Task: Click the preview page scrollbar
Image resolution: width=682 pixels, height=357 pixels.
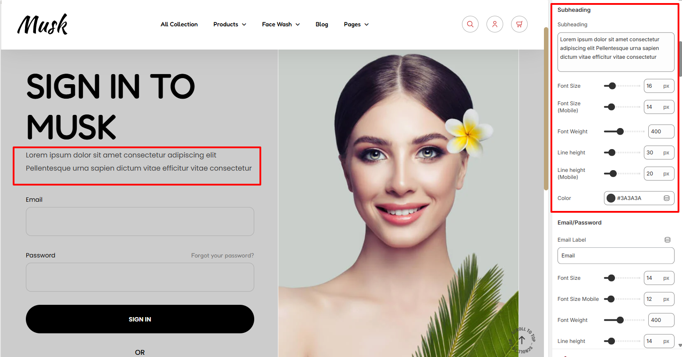Action: pos(546,109)
